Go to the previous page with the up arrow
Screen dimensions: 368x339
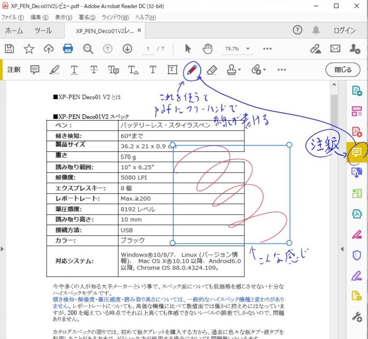tap(108, 49)
